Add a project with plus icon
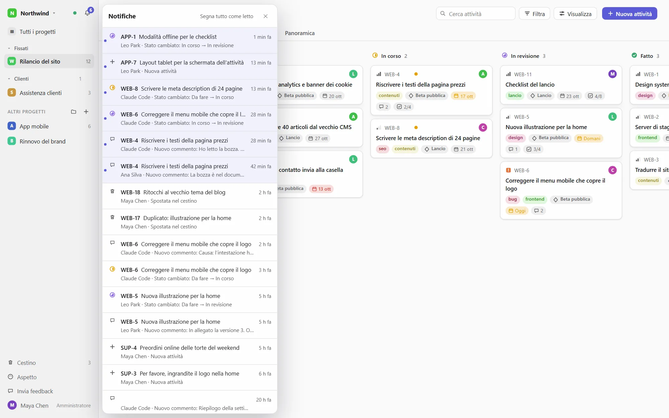669x418 pixels. (x=86, y=112)
